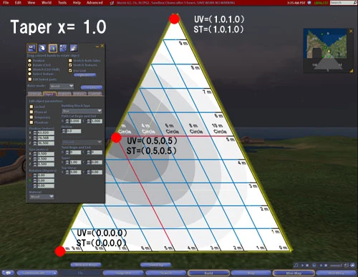Click the Fly button
358x277 pixels.
coord(80,273)
